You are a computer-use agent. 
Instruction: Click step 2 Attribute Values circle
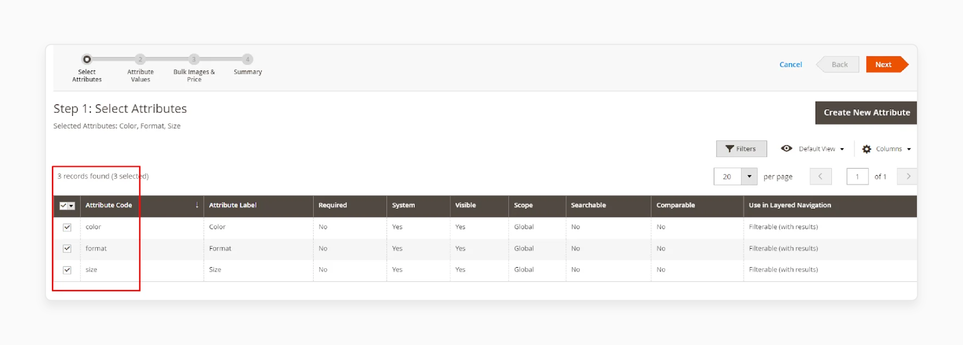[140, 59]
